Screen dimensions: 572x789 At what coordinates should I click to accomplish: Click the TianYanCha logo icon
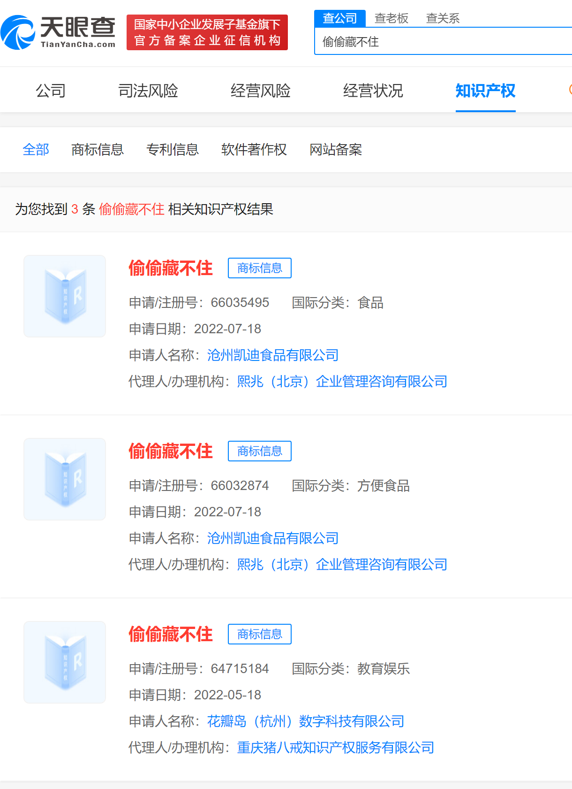tap(18, 32)
